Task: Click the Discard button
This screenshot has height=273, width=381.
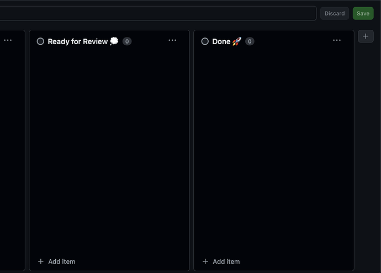Action: (x=334, y=13)
